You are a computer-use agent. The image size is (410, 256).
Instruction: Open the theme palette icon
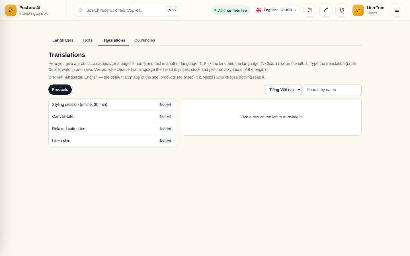310,10
